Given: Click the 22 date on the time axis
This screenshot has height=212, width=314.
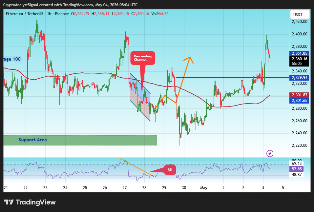Looking at the screenshot, I should pos(26,188).
